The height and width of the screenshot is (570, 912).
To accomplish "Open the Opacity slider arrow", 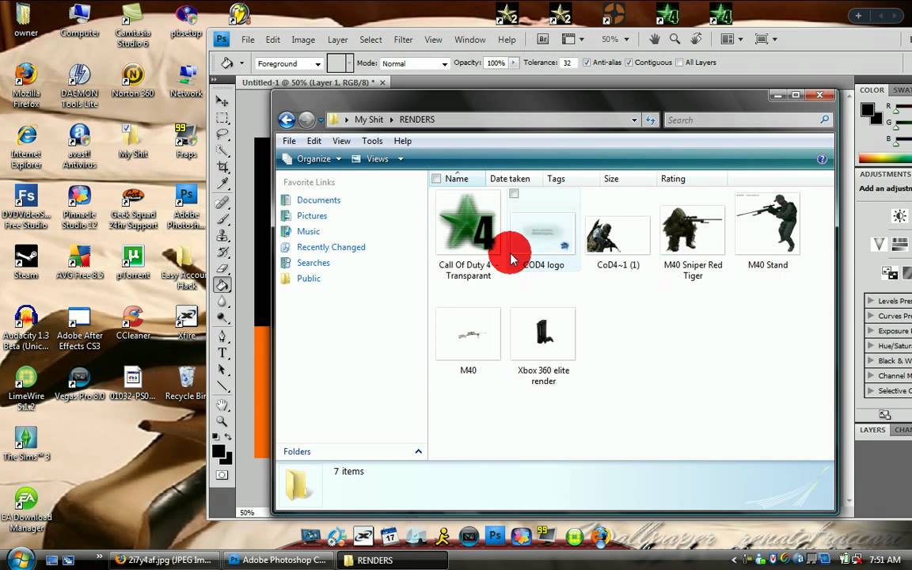I will click(513, 63).
